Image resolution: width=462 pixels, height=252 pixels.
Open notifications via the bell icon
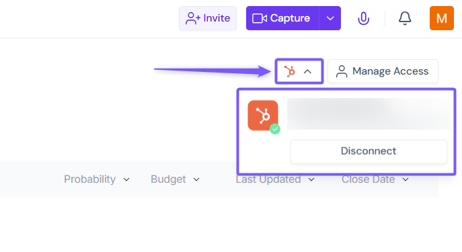405,18
